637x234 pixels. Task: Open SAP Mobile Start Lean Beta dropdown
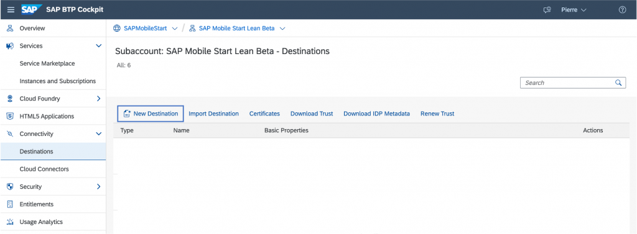point(283,29)
